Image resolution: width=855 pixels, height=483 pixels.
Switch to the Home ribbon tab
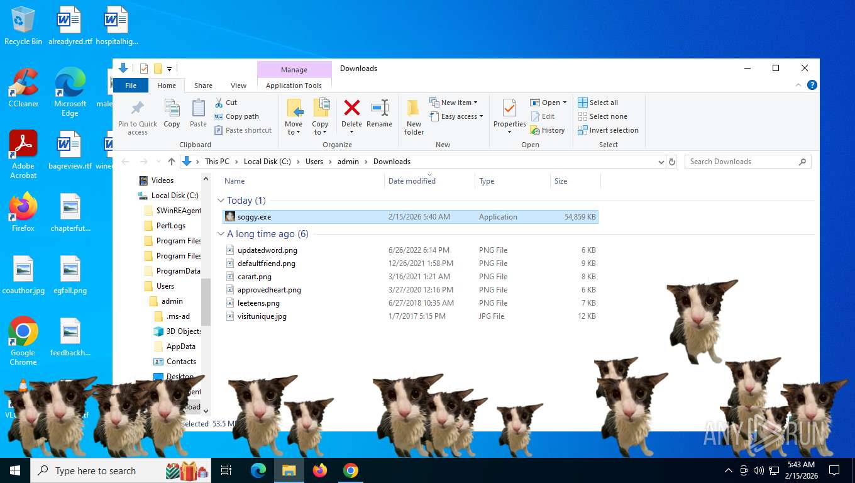pyautogui.click(x=167, y=86)
